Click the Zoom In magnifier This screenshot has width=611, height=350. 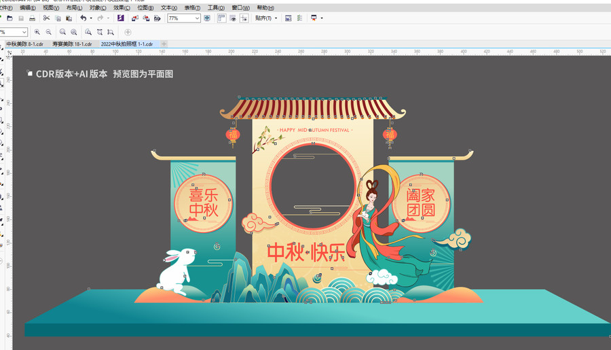pyautogui.click(x=37, y=32)
